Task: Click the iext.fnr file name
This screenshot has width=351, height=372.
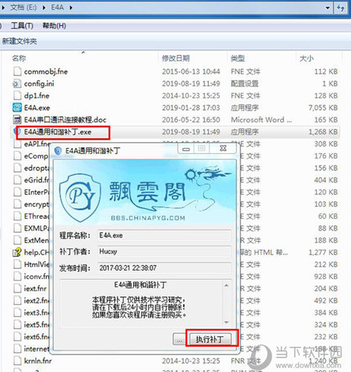Action: 35,289
